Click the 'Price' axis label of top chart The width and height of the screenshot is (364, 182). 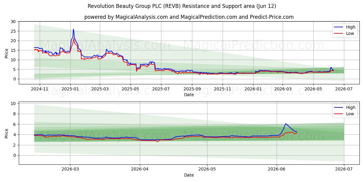coord(7,53)
